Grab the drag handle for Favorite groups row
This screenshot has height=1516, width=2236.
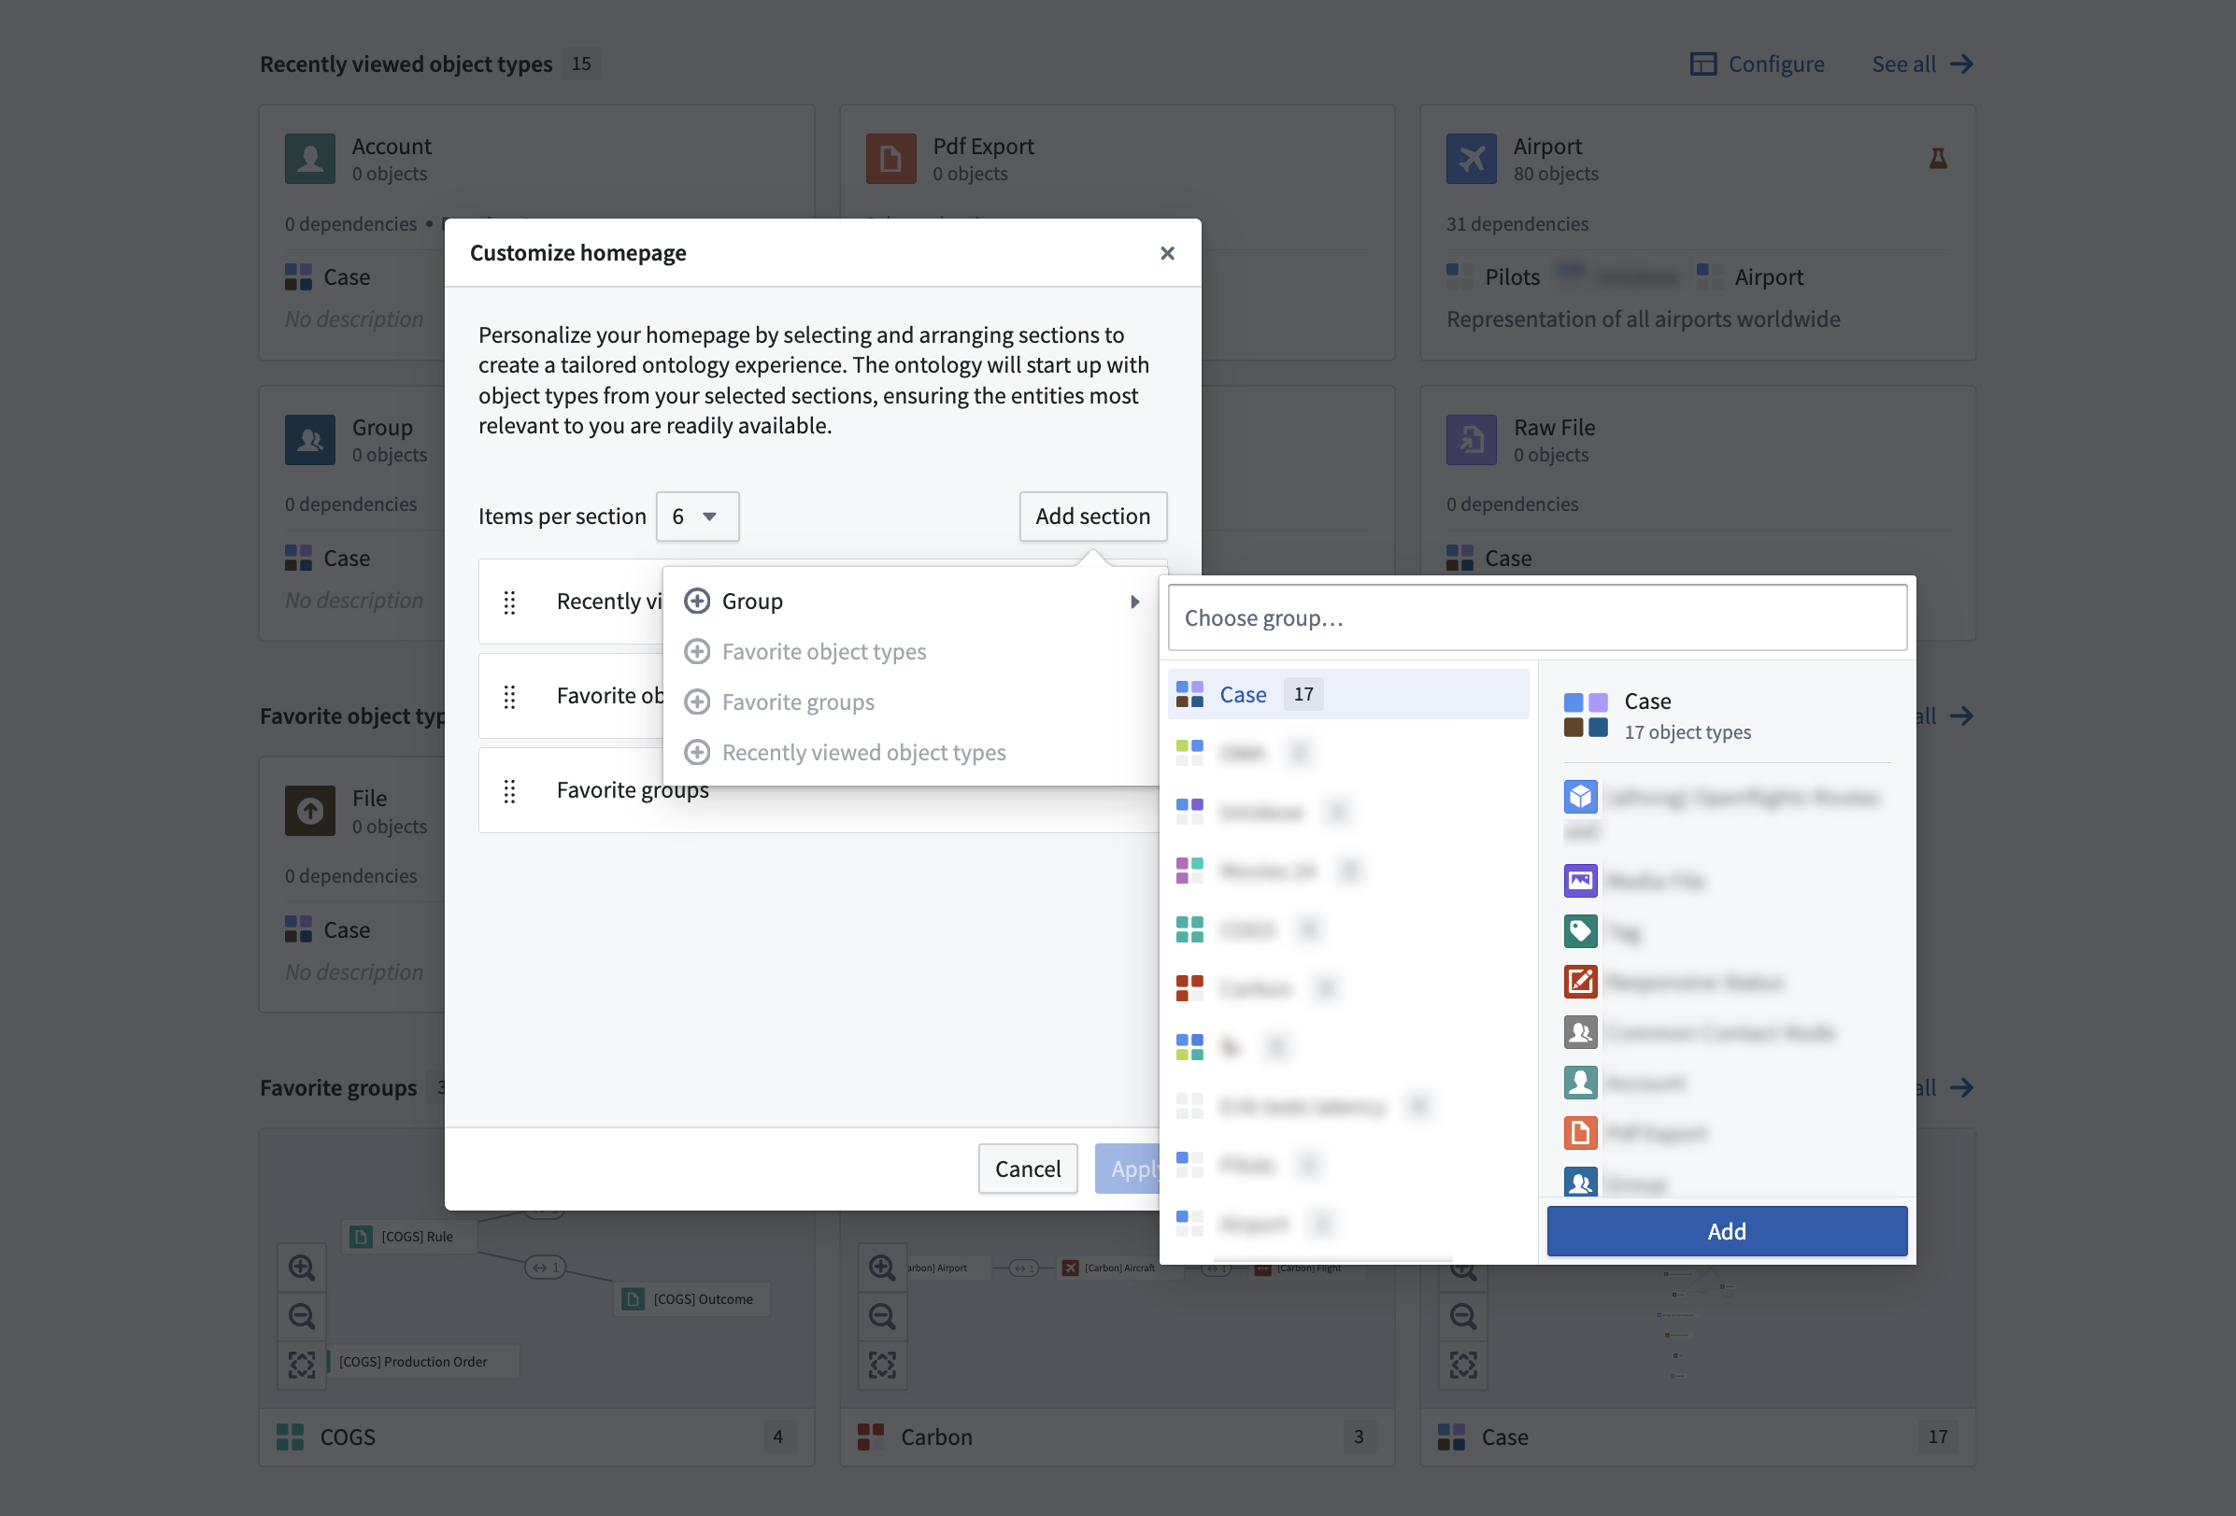tap(510, 791)
